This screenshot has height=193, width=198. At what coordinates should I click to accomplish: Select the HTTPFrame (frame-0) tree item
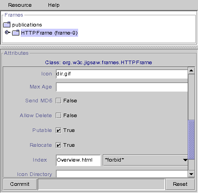49,33
